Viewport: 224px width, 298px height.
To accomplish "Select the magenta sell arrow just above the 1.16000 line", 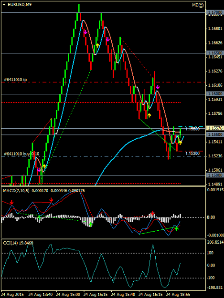I will [158, 87].
